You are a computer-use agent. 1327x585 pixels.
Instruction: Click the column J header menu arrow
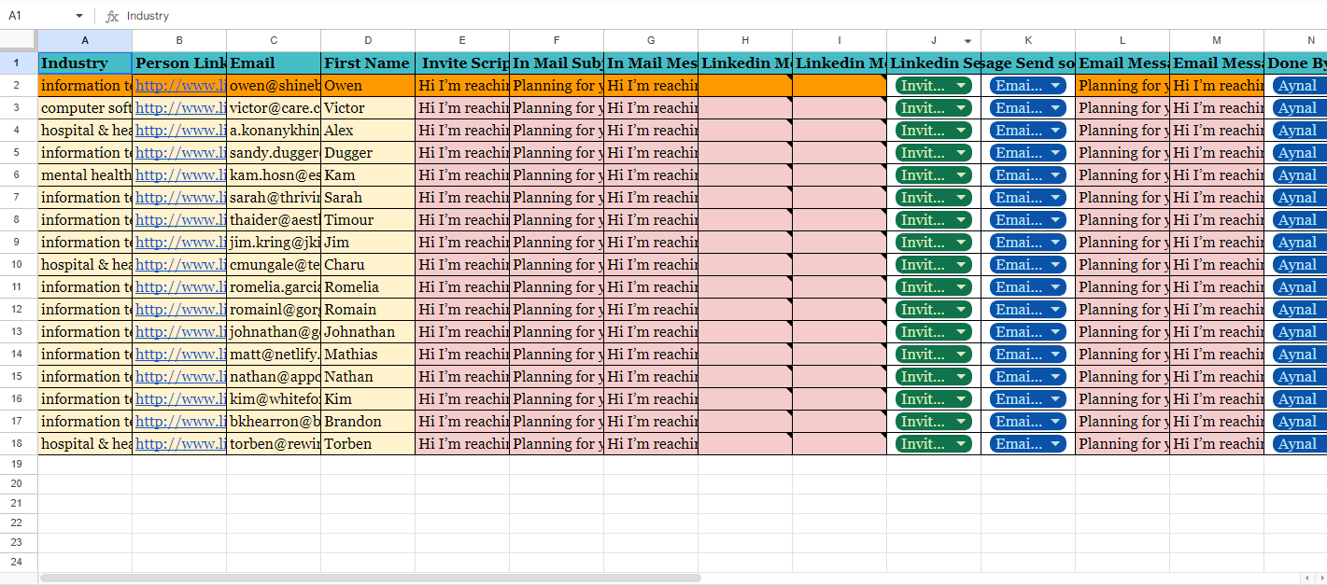coord(967,41)
